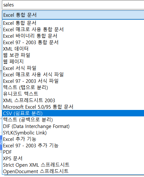Viewport: 144px width, 177px height.
Task: Click the file name field containing 'sales'
Action: click(x=73, y=5)
